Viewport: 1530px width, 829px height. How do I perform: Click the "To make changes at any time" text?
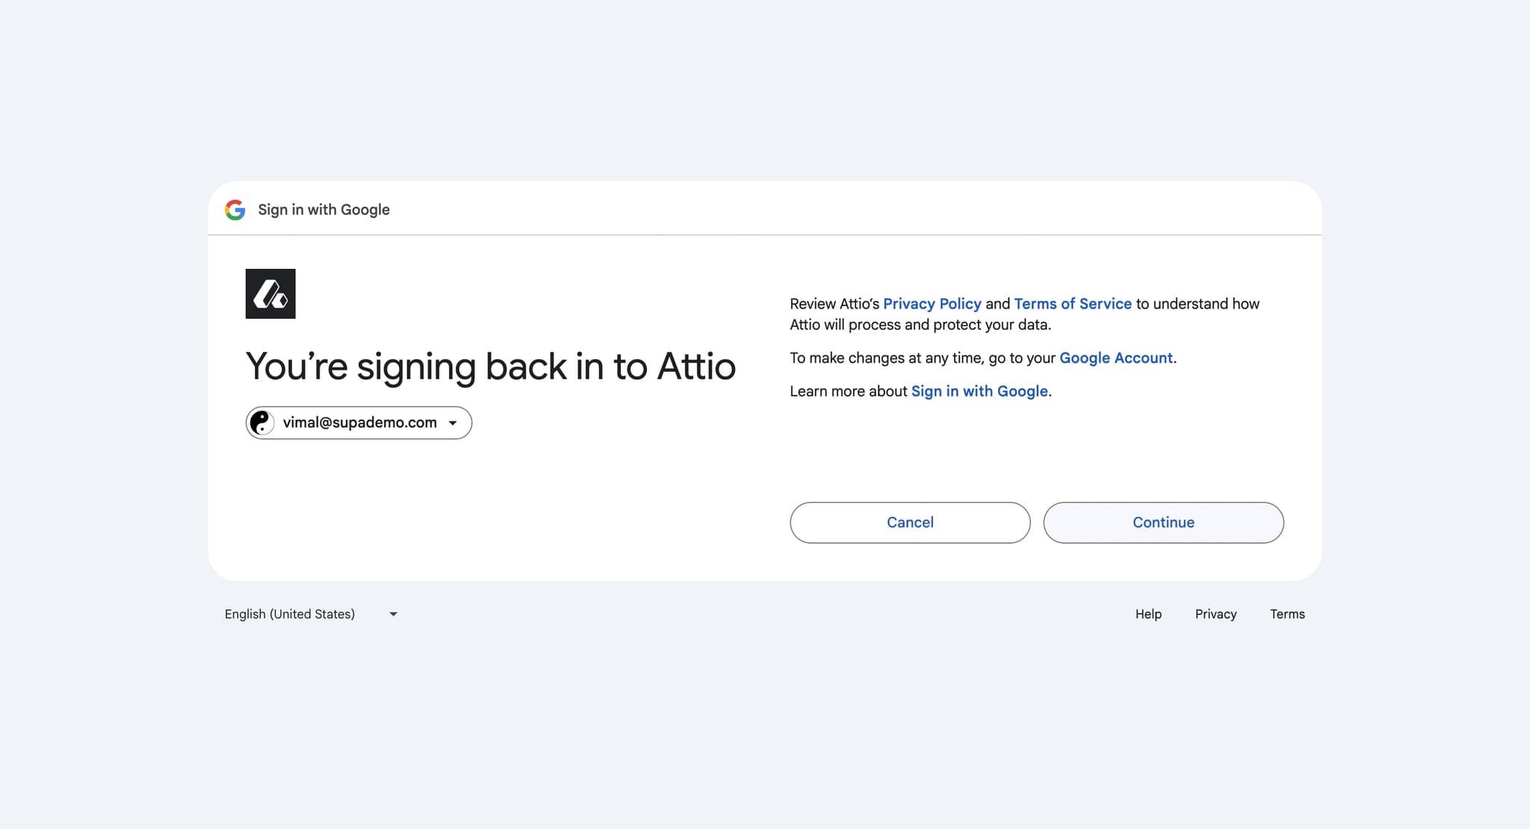point(923,358)
